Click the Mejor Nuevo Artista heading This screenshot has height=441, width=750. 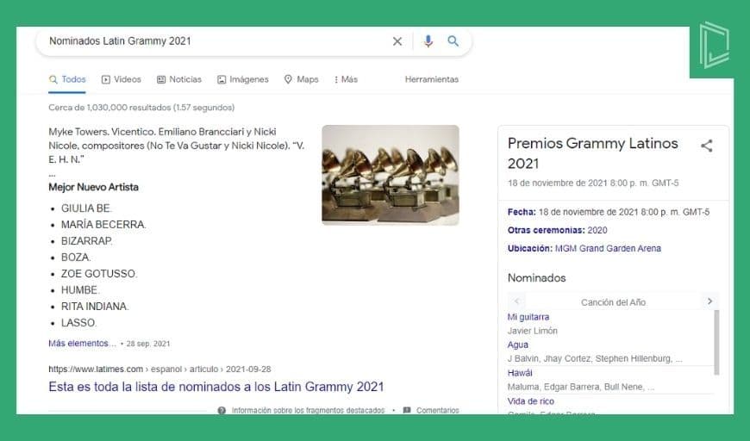93,187
